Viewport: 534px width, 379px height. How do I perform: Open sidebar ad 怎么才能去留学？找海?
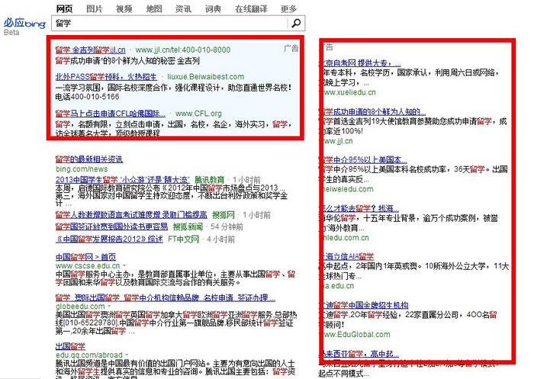[360, 208]
